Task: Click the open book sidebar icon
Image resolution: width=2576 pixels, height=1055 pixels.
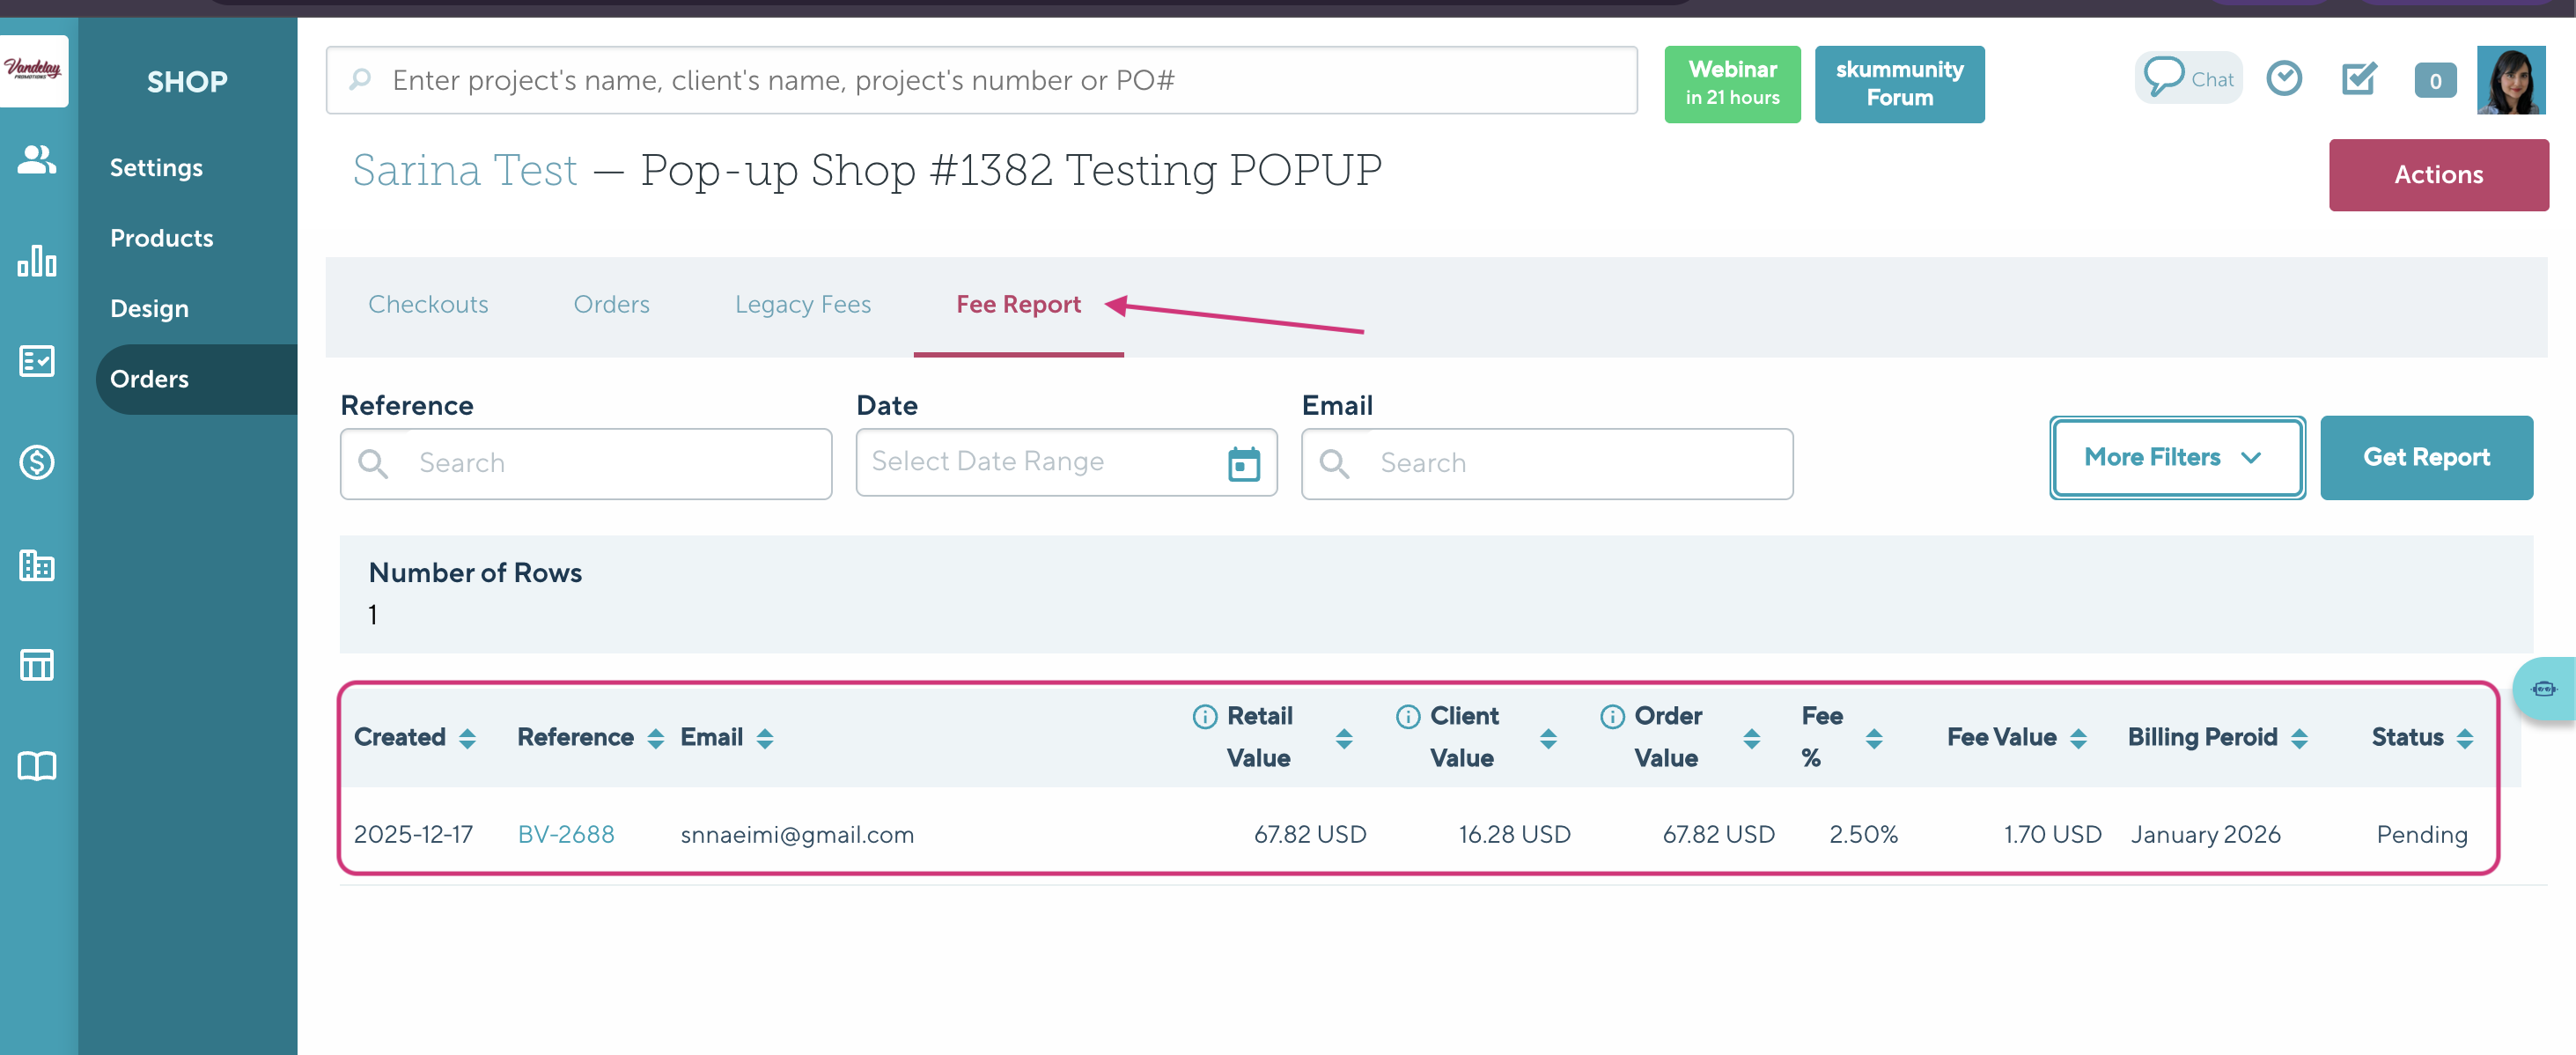Action: (x=37, y=766)
